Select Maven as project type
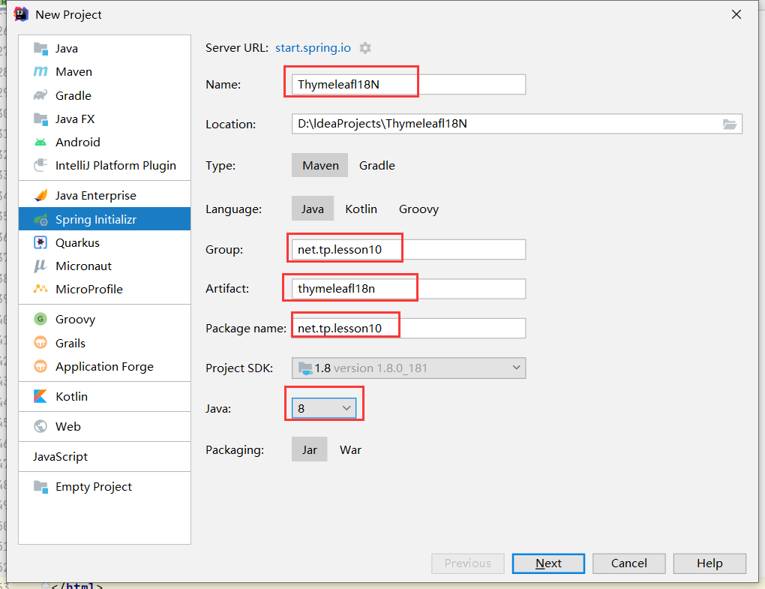Image resolution: width=765 pixels, height=589 pixels. 320,165
